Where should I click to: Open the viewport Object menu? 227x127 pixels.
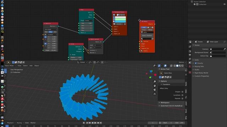(37, 66)
